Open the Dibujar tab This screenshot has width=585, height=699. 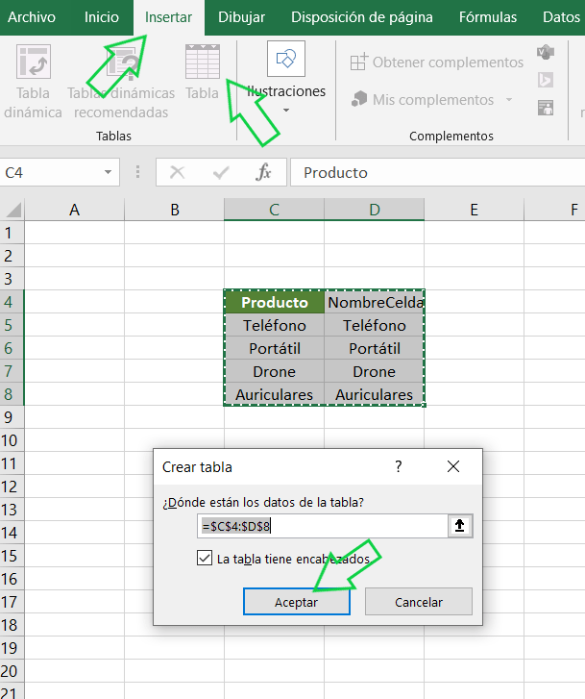(x=241, y=17)
